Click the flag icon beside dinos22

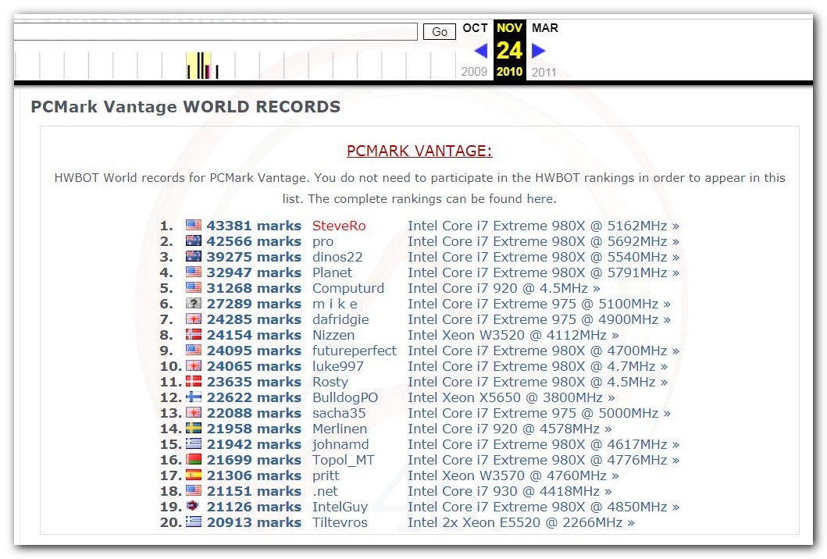coord(194,256)
